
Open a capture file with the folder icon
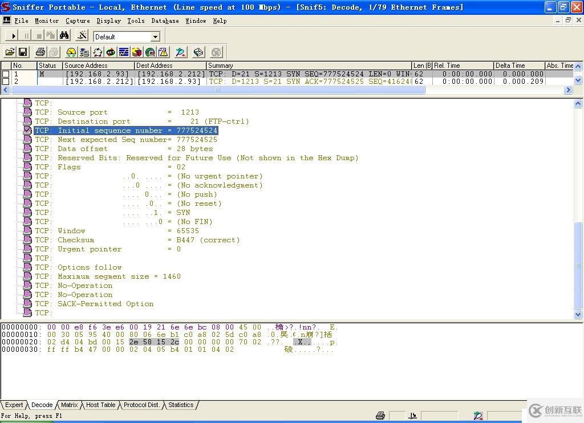point(10,52)
